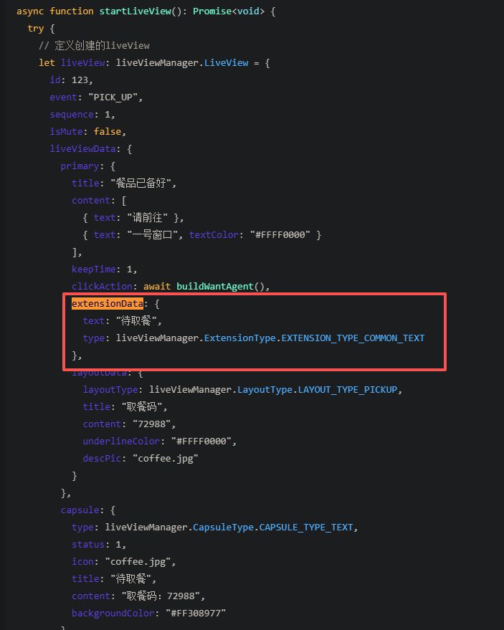Viewport: 504px width, 630px height.
Task: Click the extension text "待取餐" in extensionData
Action: pos(136,321)
